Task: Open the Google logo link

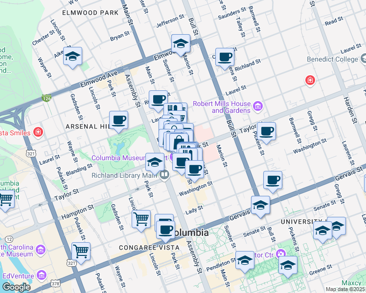Action: tap(16, 287)
